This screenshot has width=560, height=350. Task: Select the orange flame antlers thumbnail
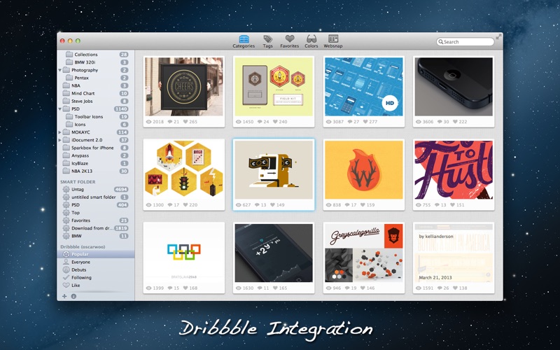(x=363, y=169)
